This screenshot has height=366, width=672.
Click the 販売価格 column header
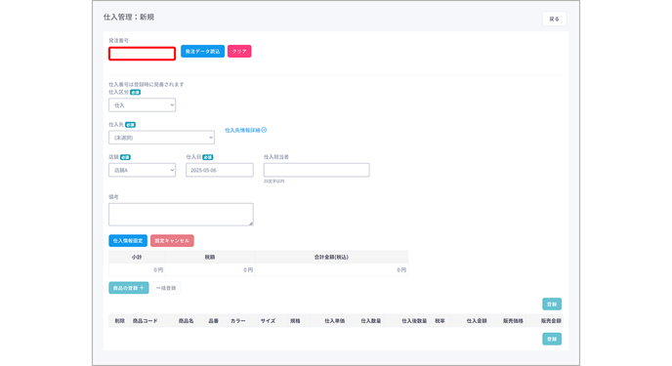click(x=513, y=321)
